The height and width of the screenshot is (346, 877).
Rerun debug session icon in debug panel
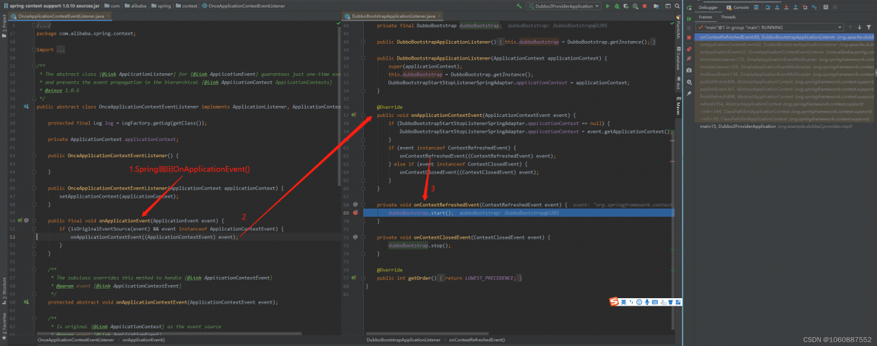click(x=689, y=8)
